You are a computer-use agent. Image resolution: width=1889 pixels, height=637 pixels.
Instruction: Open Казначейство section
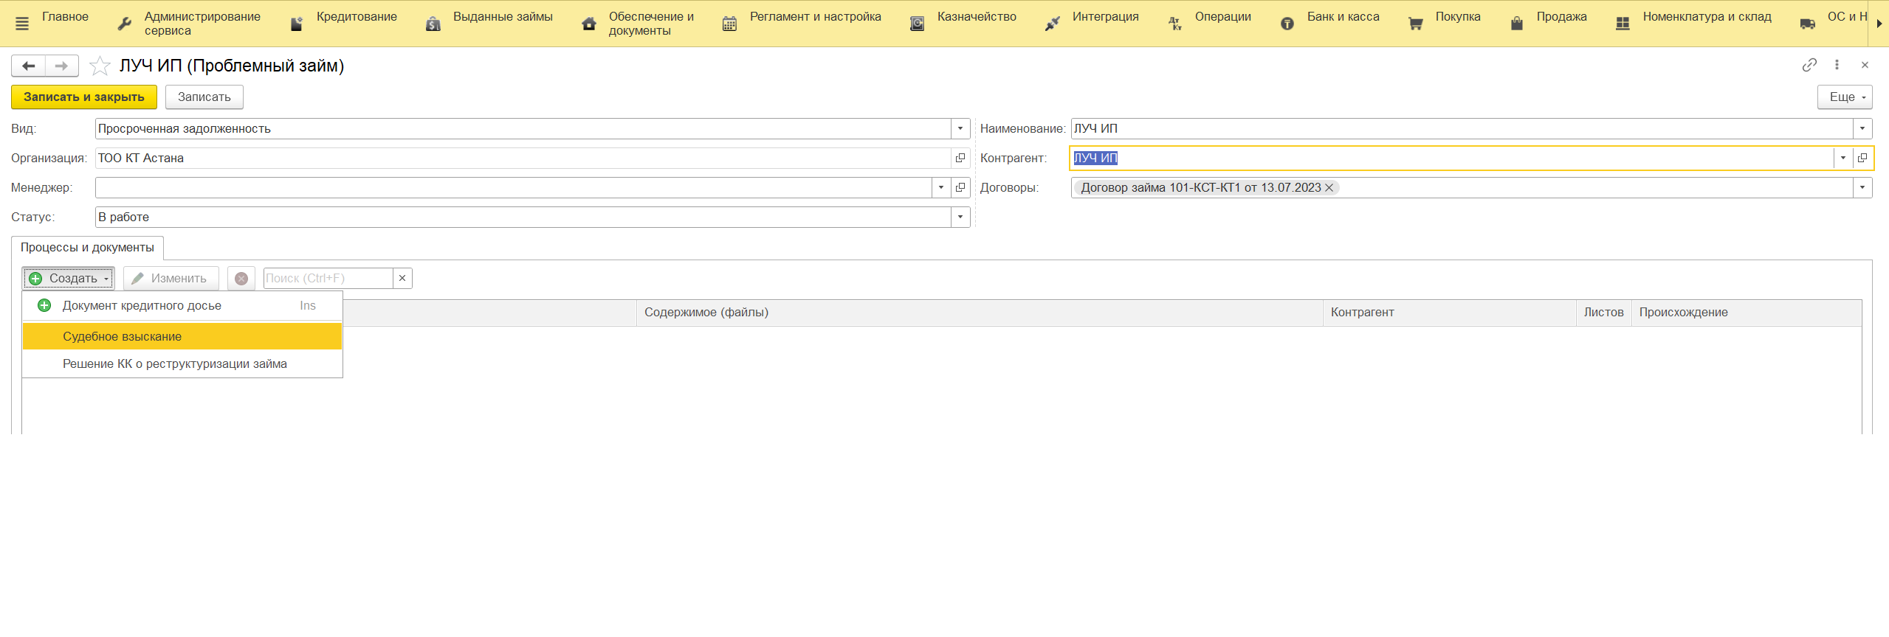[963, 24]
